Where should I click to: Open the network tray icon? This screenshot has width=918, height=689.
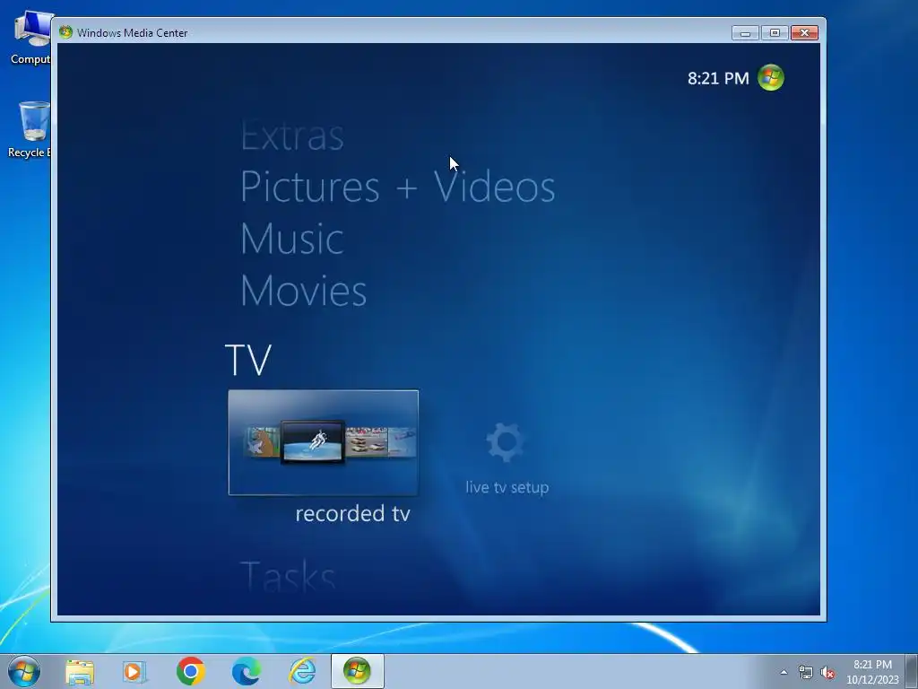pyautogui.click(x=806, y=672)
